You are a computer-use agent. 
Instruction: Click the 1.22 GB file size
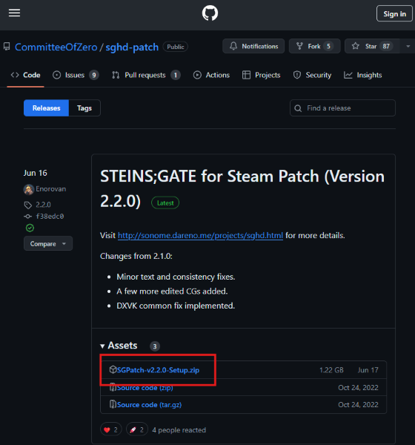click(x=331, y=370)
